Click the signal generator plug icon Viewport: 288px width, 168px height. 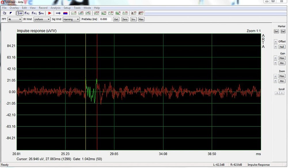tap(58, 13)
